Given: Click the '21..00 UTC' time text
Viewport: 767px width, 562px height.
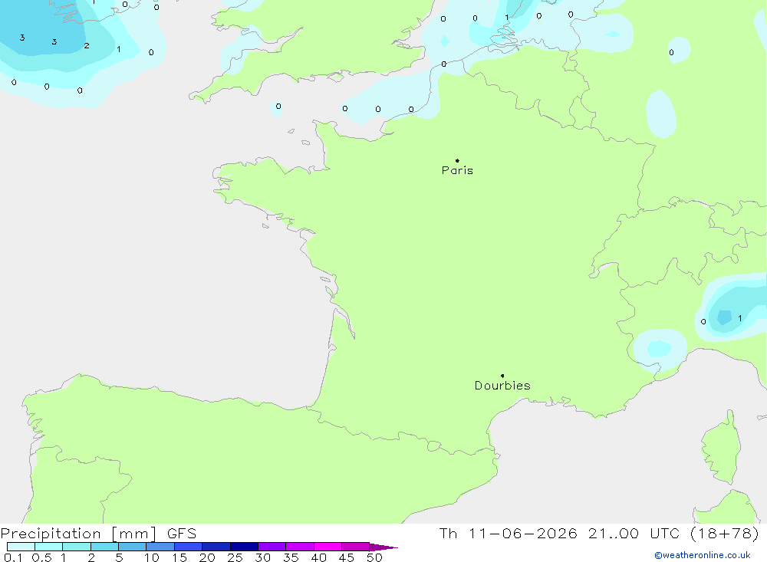Looking at the screenshot, I should pyautogui.click(x=634, y=533).
